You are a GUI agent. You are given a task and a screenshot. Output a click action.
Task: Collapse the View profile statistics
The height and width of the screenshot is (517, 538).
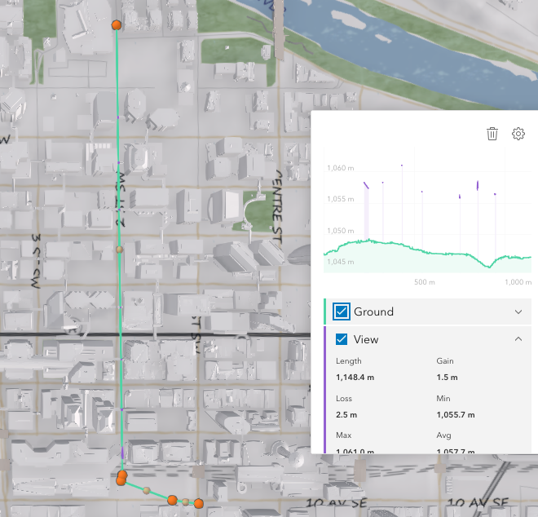coord(518,339)
